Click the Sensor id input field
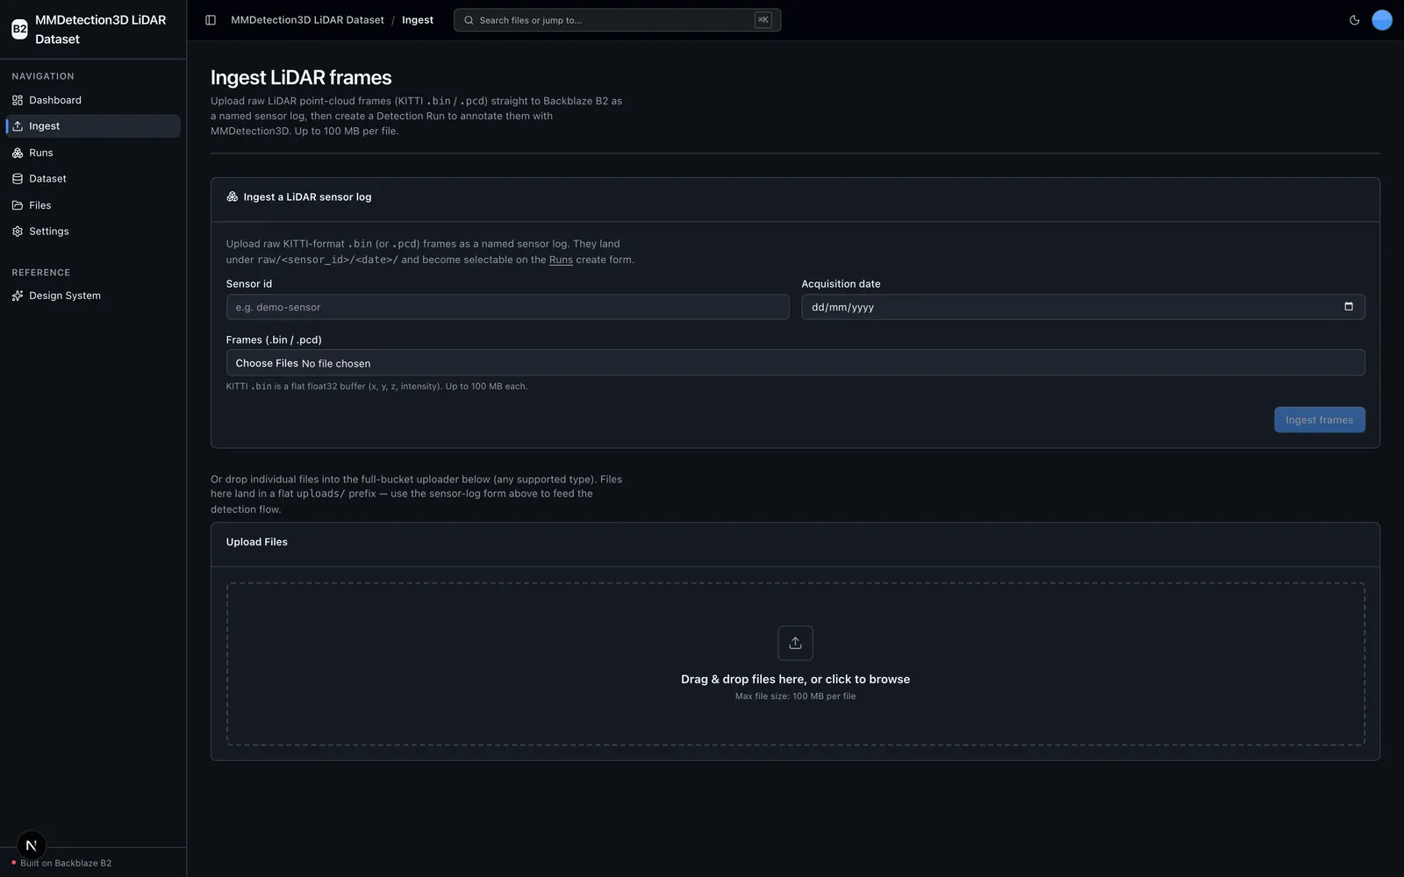This screenshot has width=1404, height=877. pos(507,307)
